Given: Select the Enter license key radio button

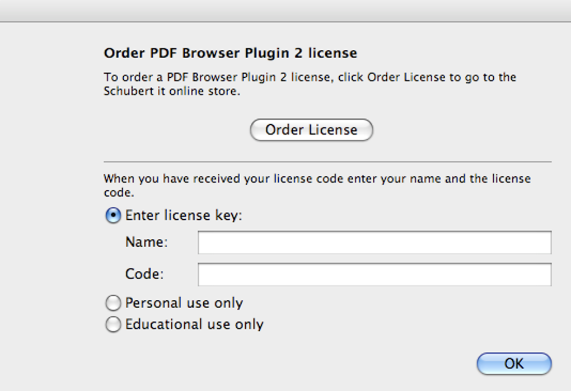Looking at the screenshot, I should click(113, 216).
